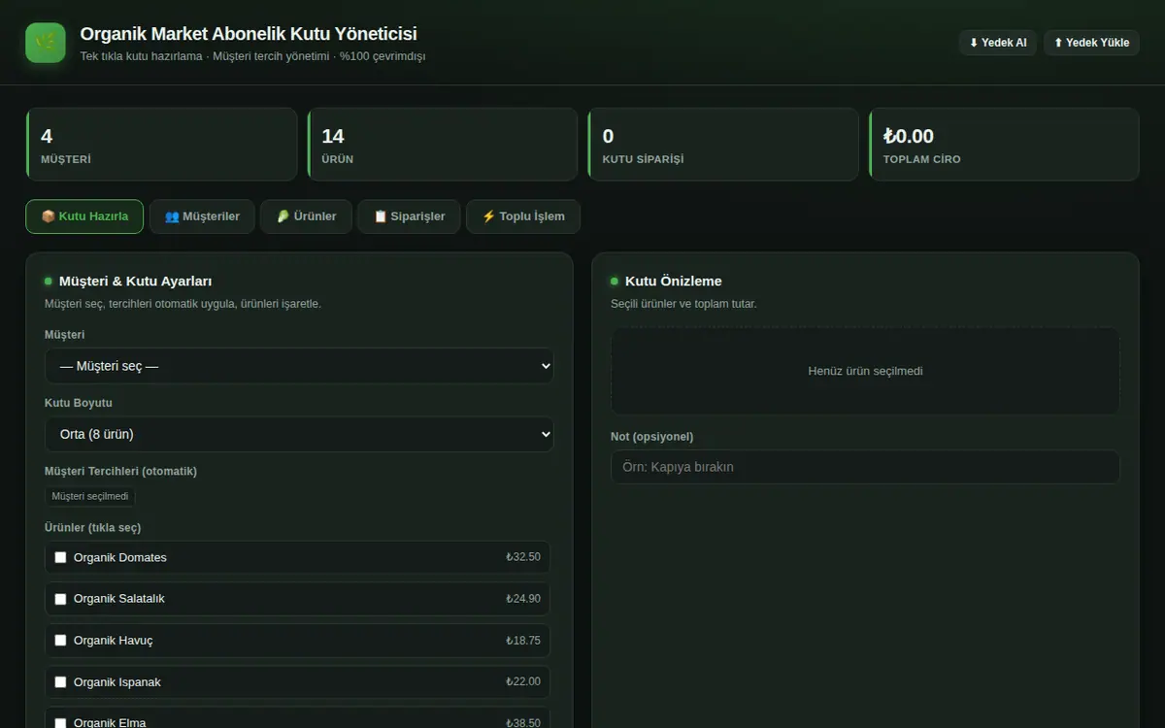Click the Organik Market Abonelik Kutu Yöneticisi title
Image resolution: width=1165 pixels, height=728 pixels.
click(249, 34)
